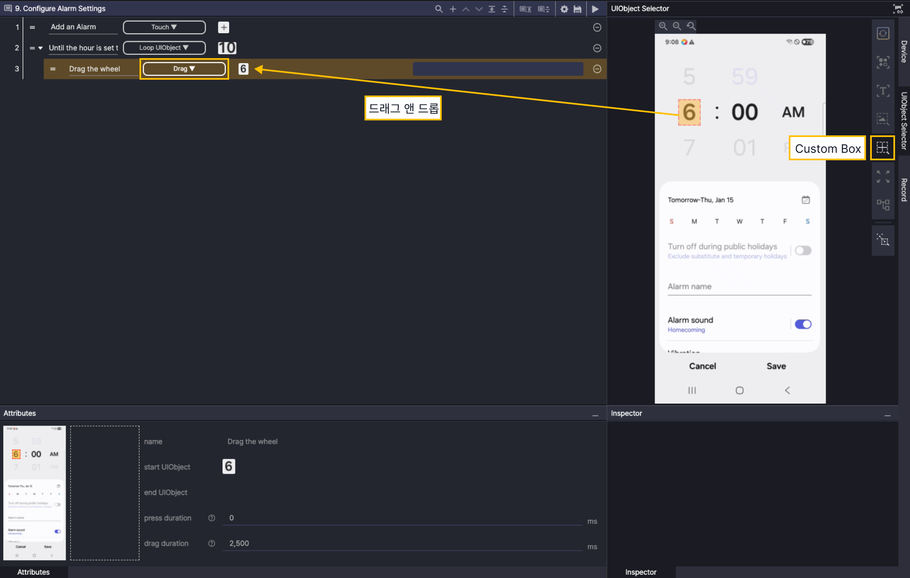Screen dimensions: 910x578
Task: Save the scenario with the floppy icon
Action: pyautogui.click(x=577, y=9)
